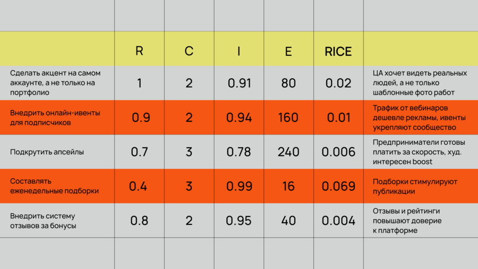The height and width of the screenshot is (269, 478).
Task: Select the RICE value 0.006
Action: [x=338, y=152]
